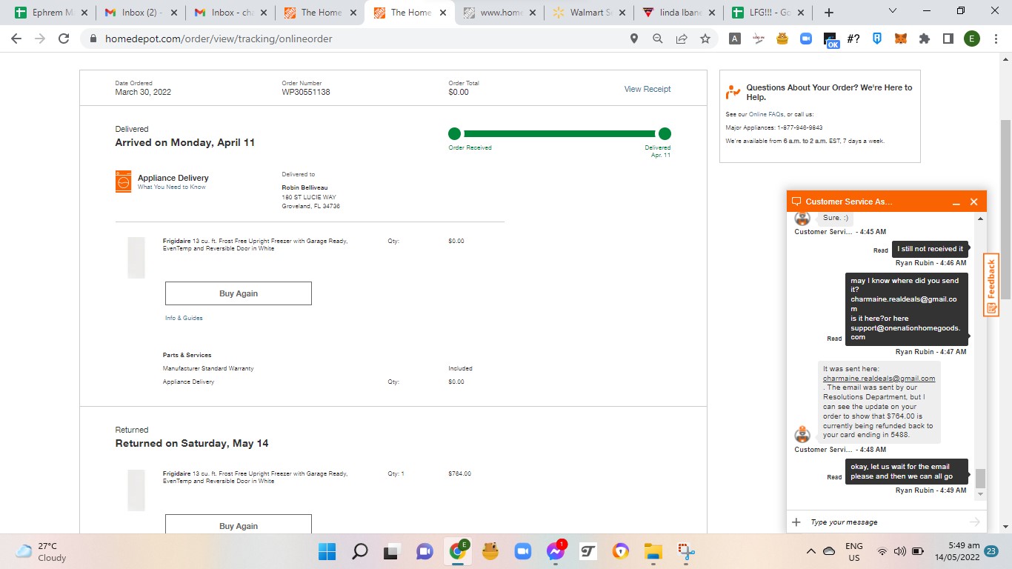Send the chat message with arrow icon
1012x569 pixels.
pyautogui.click(x=974, y=522)
